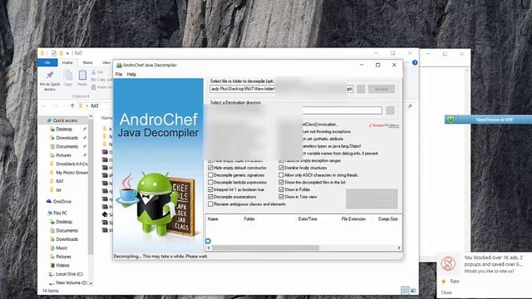Screen dimensions: 532x299
Task: Click TimeFreeze is OFF banner
Action: point(489,120)
